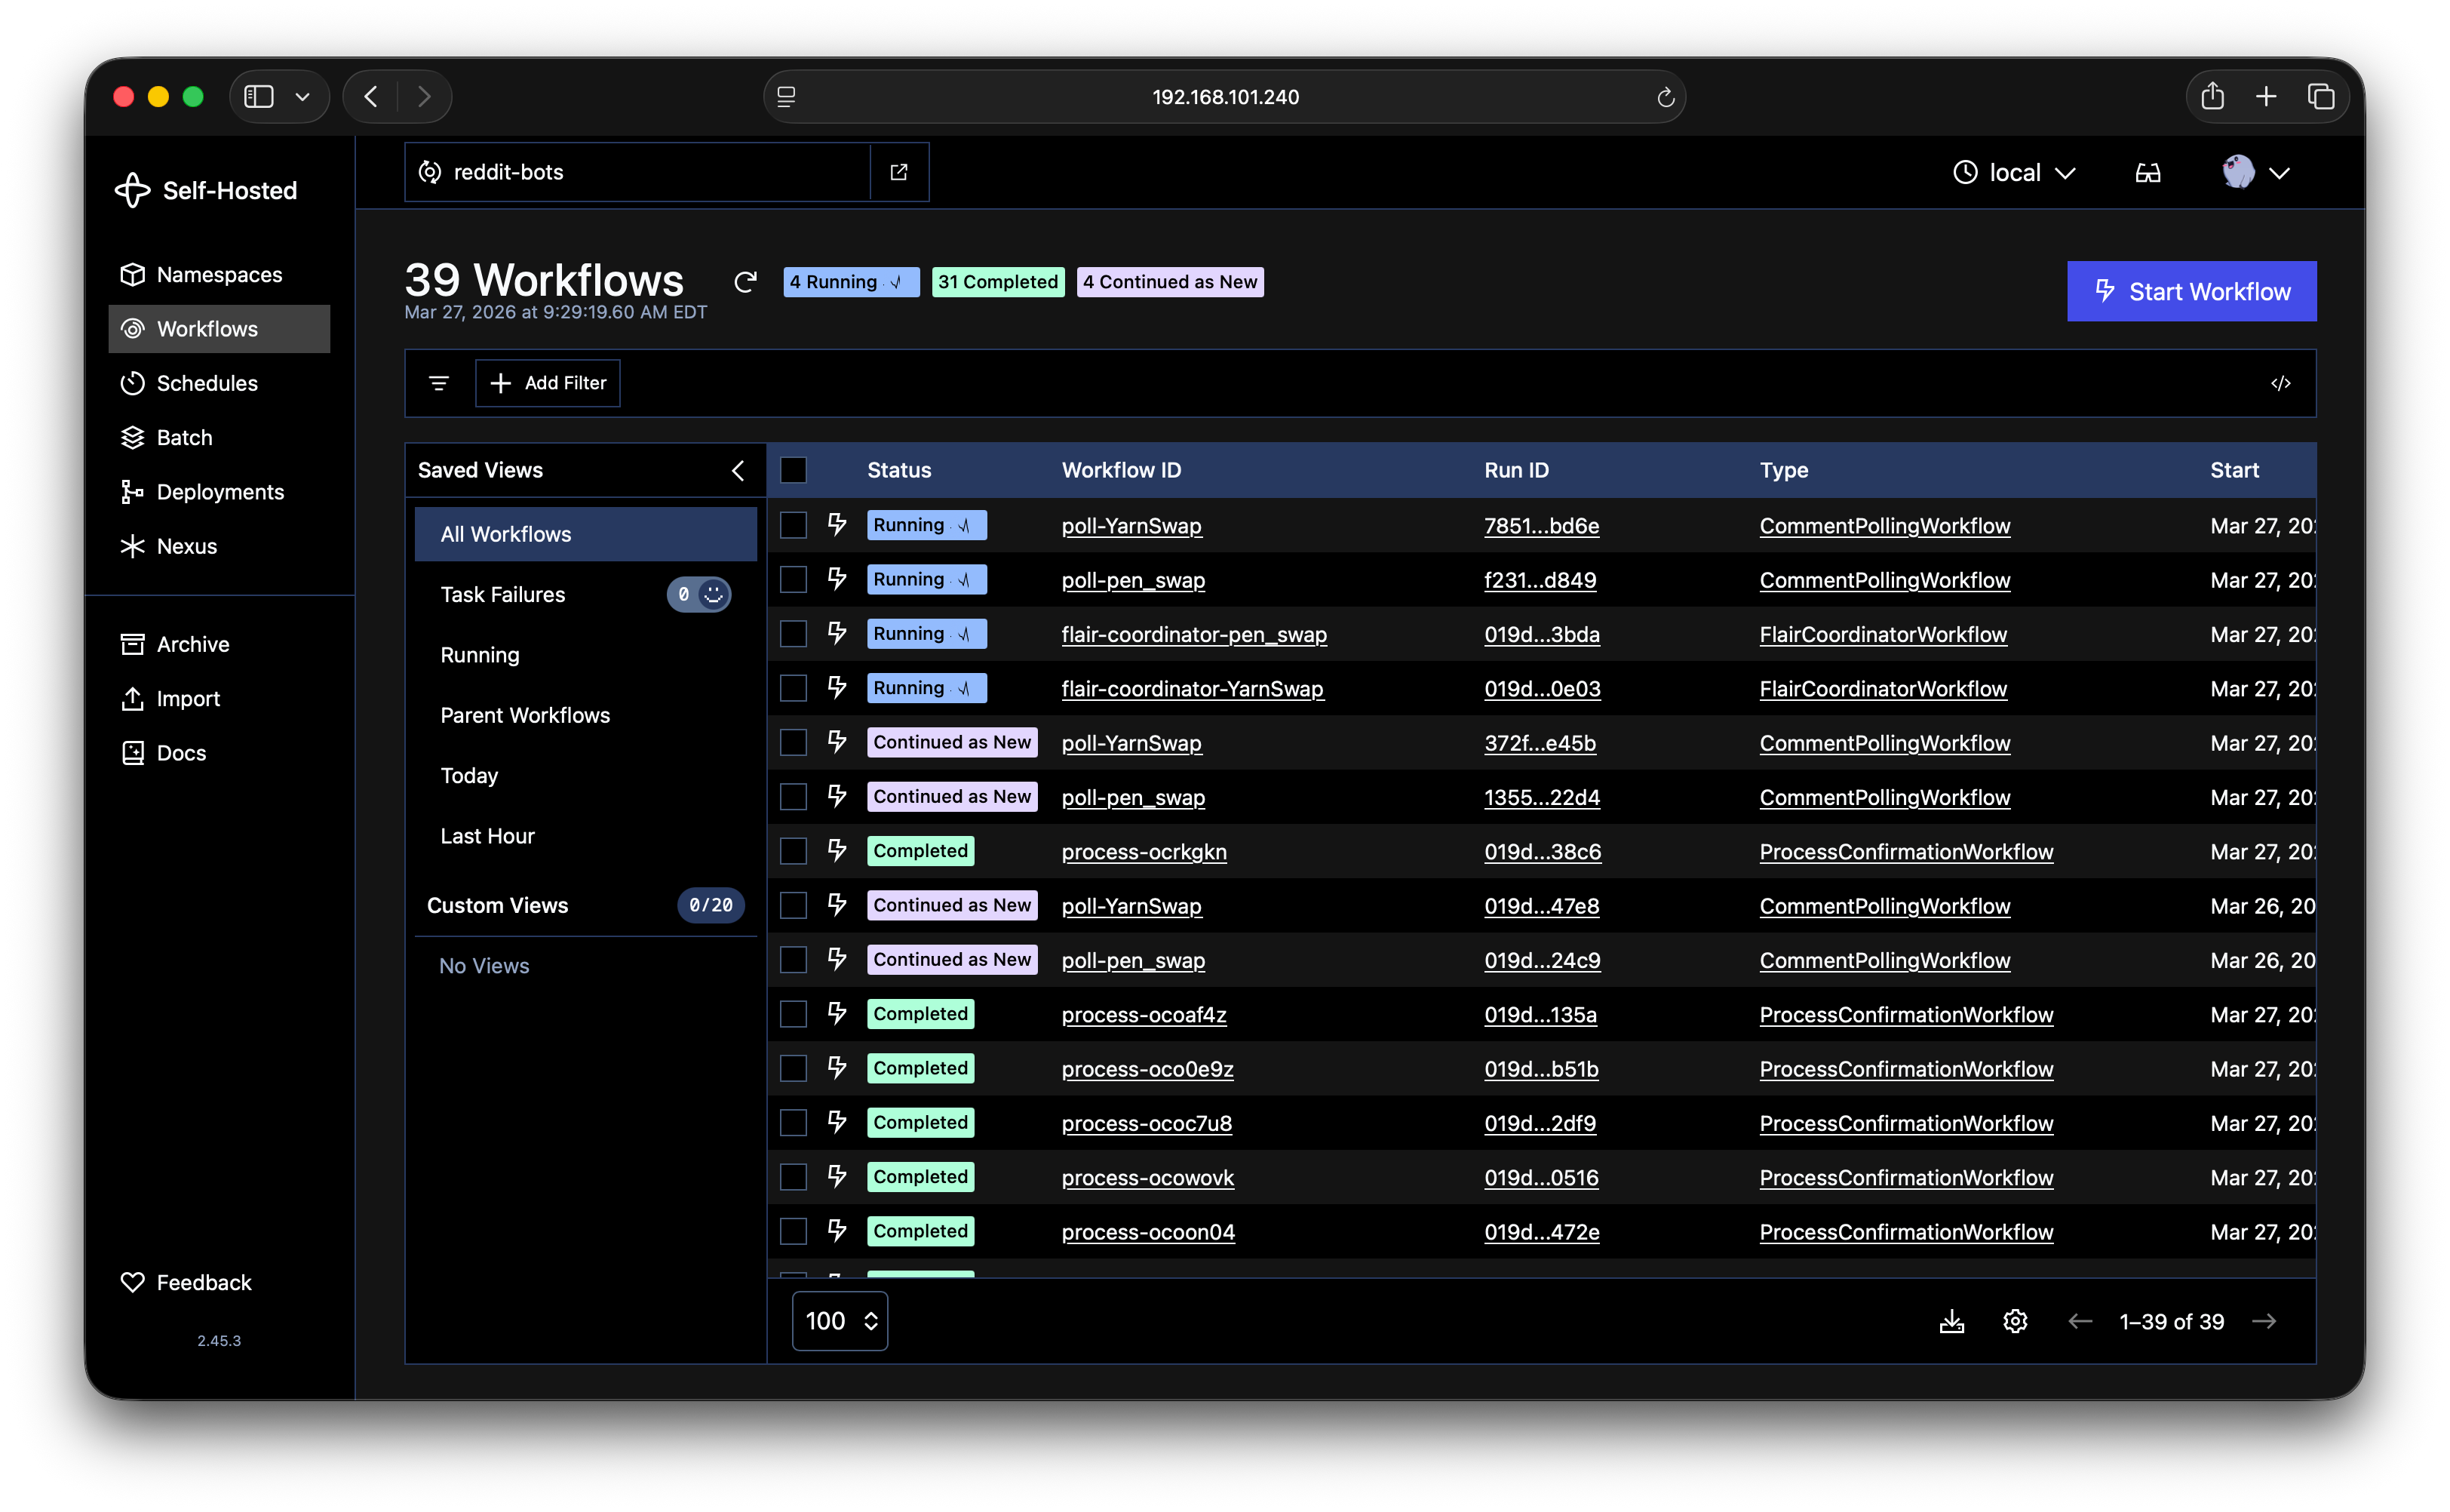2450x1512 pixels.
Task: Select Schedules from the sidebar
Action: pos(206,383)
